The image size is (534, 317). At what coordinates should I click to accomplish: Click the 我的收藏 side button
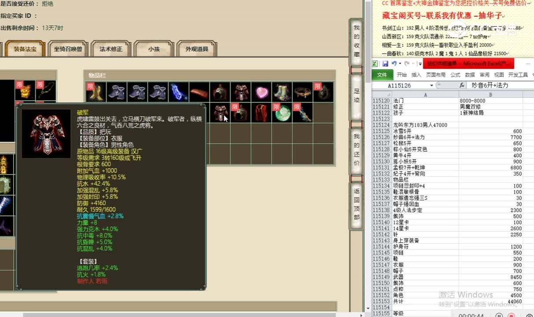[356, 43]
